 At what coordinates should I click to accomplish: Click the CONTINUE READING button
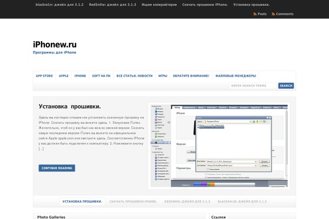pyautogui.click(x=57, y=168)
